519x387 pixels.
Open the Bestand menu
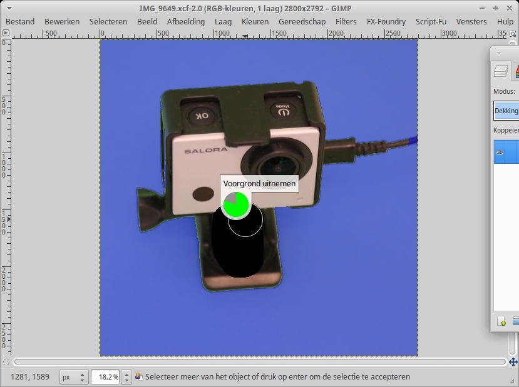pyautogui.click(x=20, y=21)
